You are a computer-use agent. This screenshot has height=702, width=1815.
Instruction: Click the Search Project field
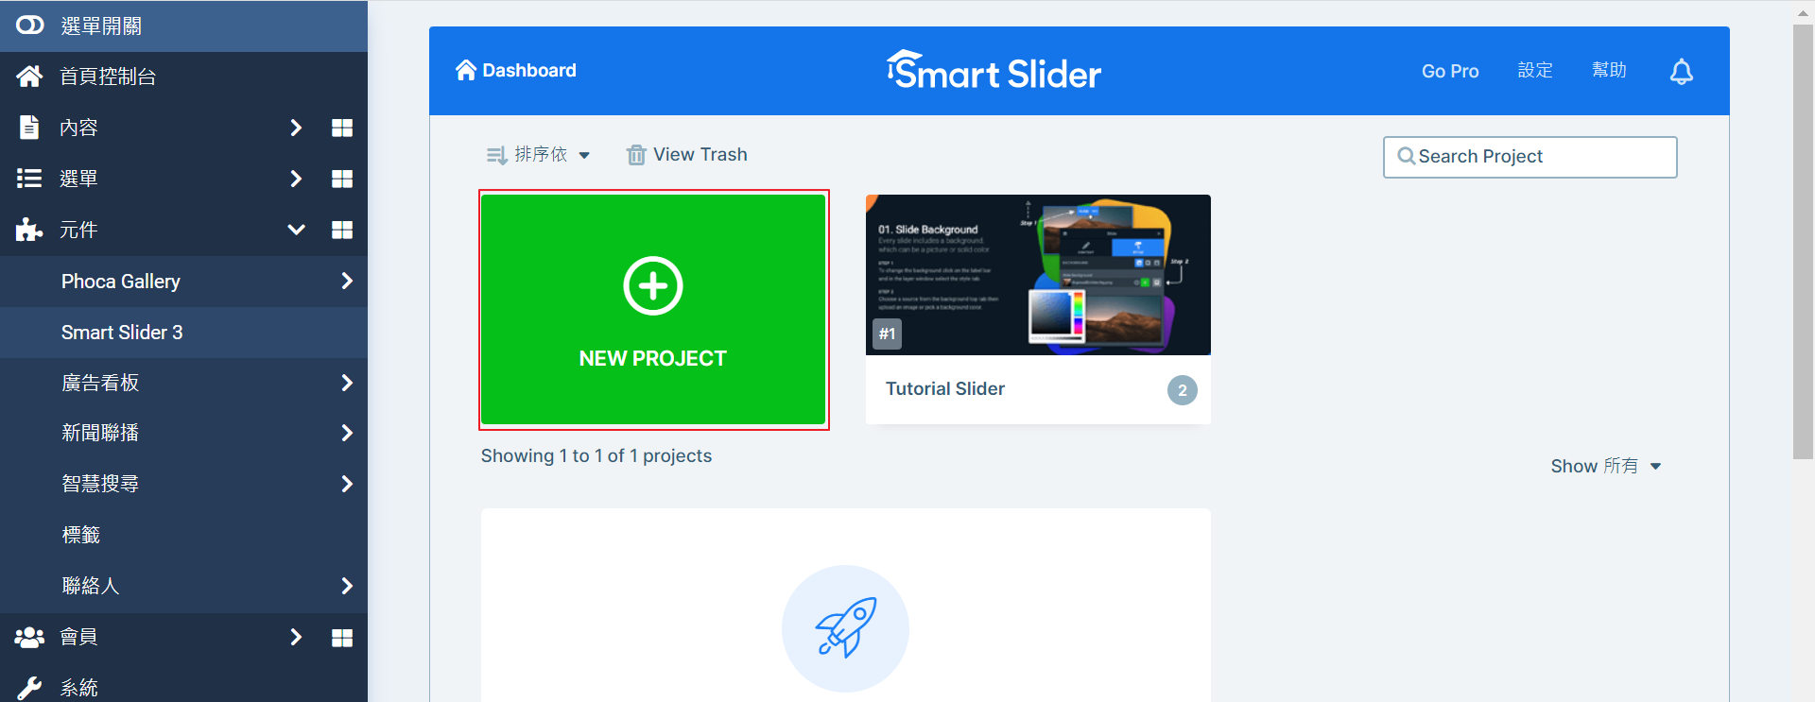click(1530, 157)
